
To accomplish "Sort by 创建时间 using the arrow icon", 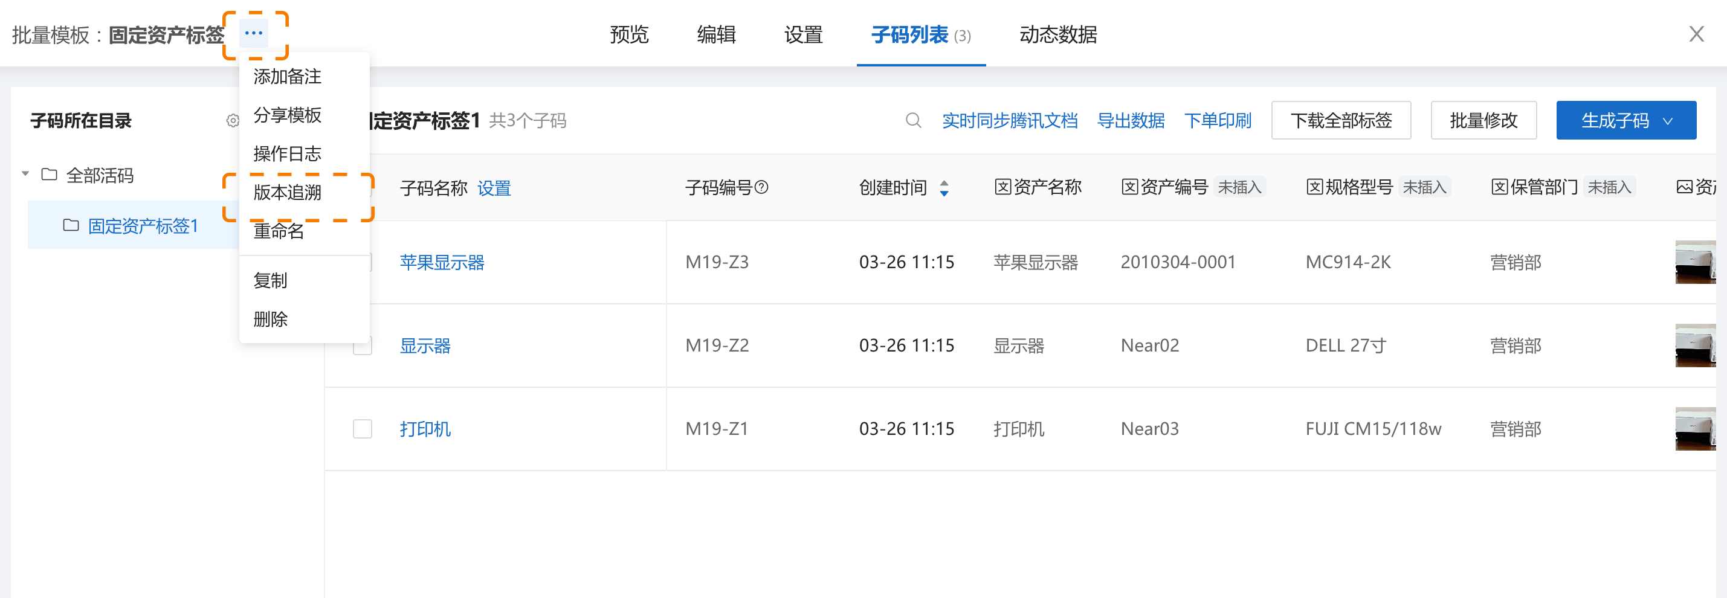I will coord(944,188).
